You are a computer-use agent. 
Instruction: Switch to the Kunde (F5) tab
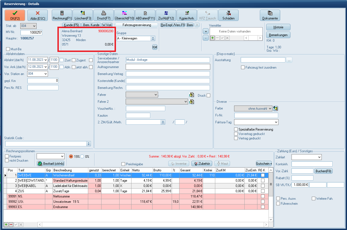tap(71, 25)
